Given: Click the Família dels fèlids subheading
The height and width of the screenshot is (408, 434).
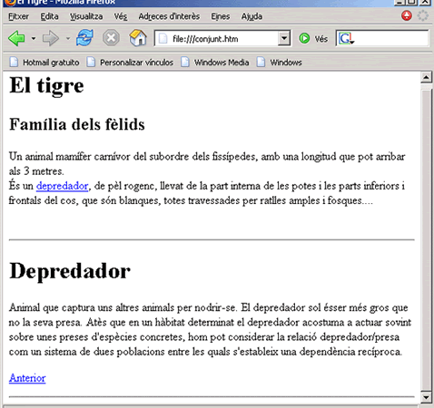Looking at the screenshot, I should [77, 124].
